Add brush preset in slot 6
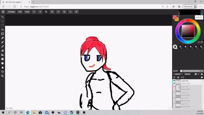This screenshot has height=115, width=204. (x=201, y=47)
